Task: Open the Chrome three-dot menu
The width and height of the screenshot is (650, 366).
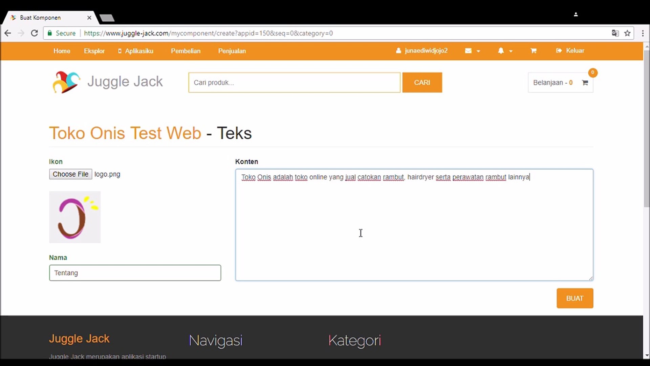Action: (x=643, y=33)
